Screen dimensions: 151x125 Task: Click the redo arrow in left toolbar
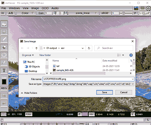point(4,103)
